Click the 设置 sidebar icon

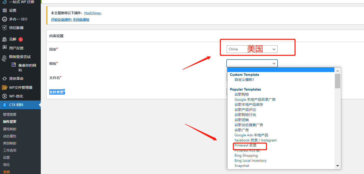pyautogui.click(x=4, y=10)
